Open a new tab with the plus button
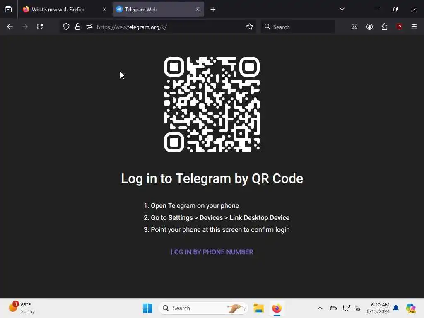424x318 pixels. click(213, 10)
